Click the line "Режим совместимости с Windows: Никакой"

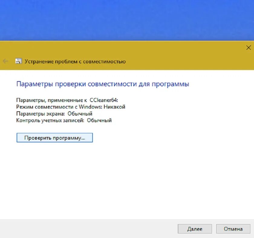click(71, 107)
